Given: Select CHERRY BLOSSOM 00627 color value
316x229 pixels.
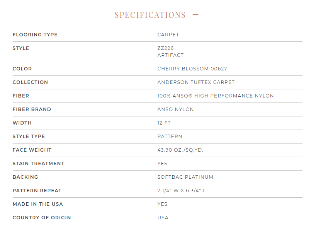Looking at the screenshot, I should coord(192,69).
